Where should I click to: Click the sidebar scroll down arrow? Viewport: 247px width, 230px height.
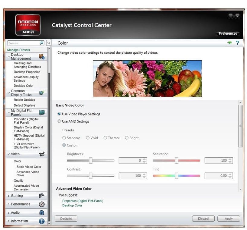[x=49, y=223]
